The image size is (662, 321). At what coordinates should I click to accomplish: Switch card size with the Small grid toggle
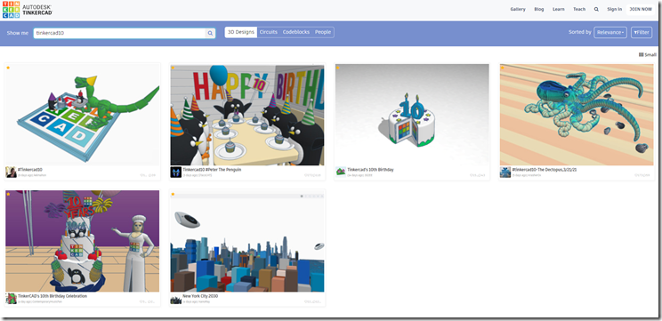648,54
